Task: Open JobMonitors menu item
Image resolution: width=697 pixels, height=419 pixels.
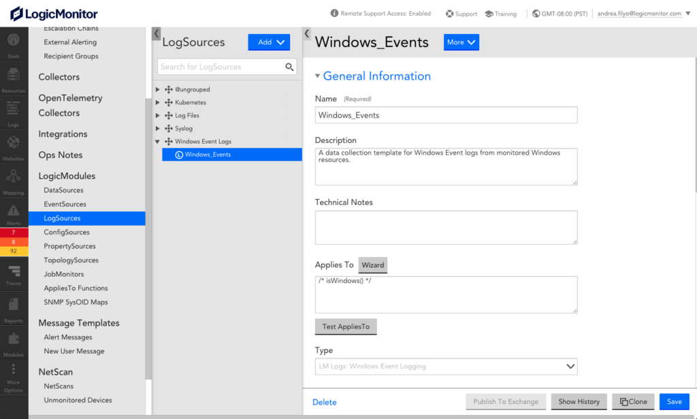Action: point(63,275)
